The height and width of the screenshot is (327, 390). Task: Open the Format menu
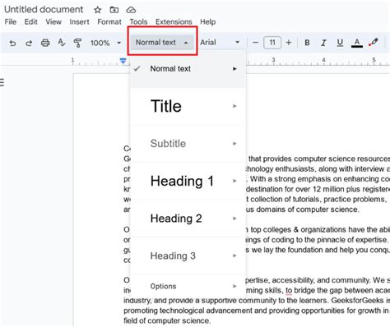pos(109,22)
